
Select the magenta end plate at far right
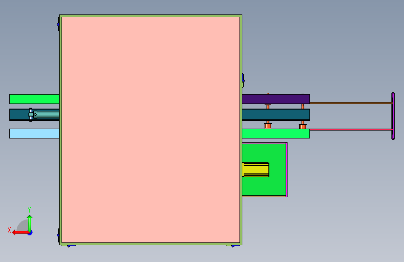point(393,116)
